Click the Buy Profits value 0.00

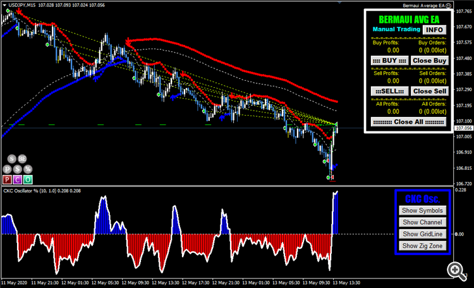click(393, 51)
